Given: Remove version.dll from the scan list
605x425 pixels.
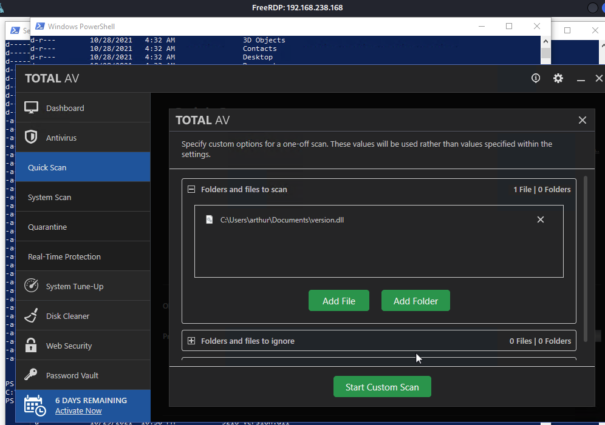Looking at the screenshot, I should [541, 219].
